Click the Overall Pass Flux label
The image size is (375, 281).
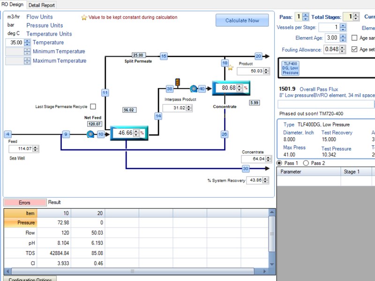pyautogui.click(x=319, y=89)
